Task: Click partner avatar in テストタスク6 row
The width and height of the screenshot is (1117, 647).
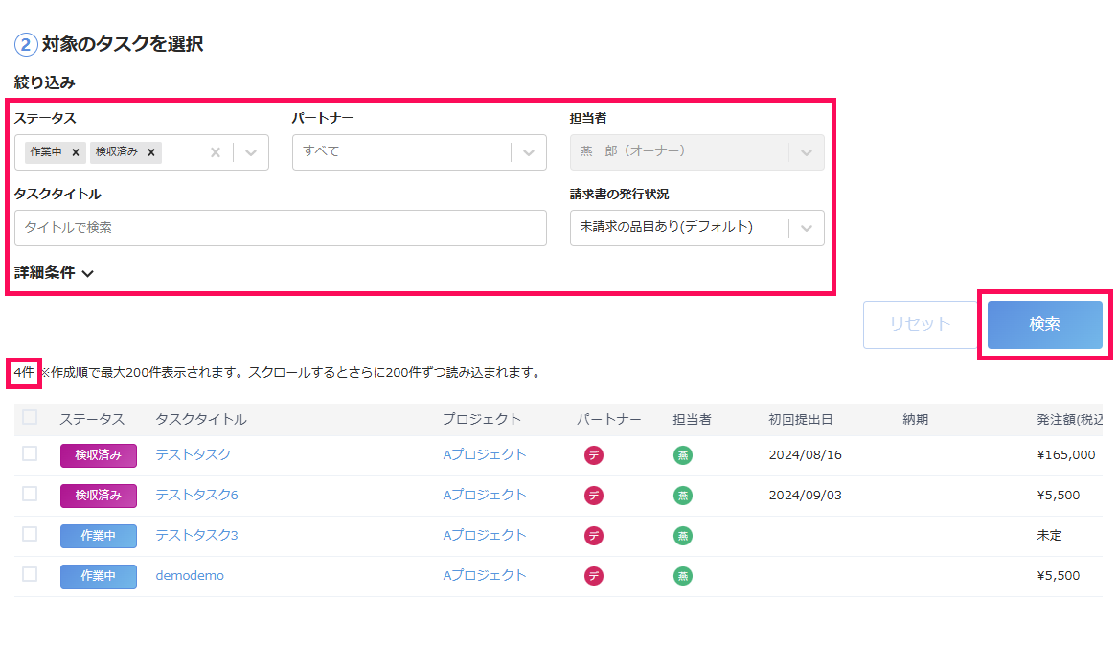Action: [594, 496]
